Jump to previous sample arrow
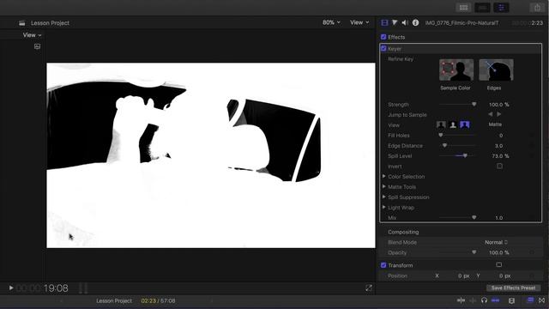This screenshot has width=549, height=309. coord(490,114)
